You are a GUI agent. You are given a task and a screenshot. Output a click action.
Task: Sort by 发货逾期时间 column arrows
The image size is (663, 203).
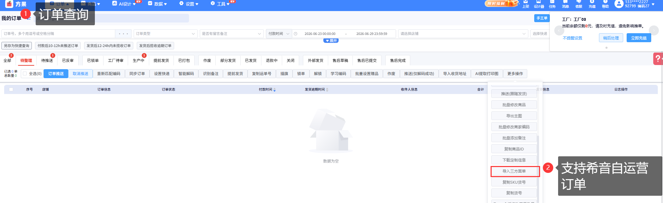tap(327, 90)
